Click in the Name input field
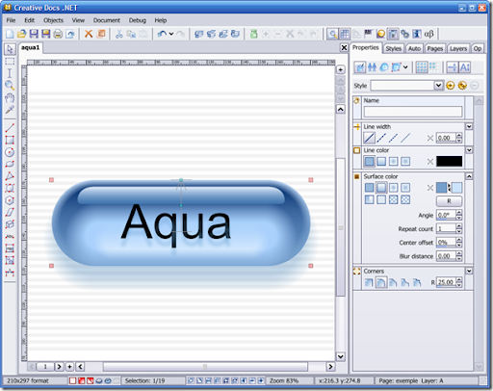The width and height of the screenshot is (493, 391). [413, 112]
